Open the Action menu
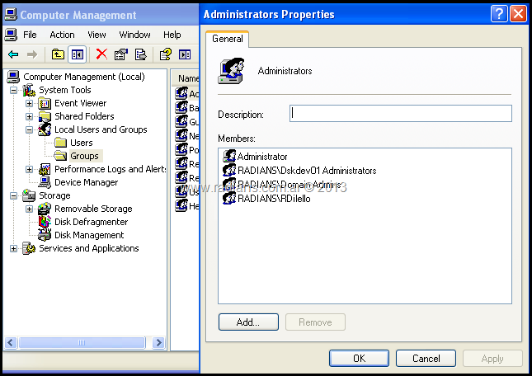Image resolution: width=532 pixels, height=376 pixels. point(62,35)
